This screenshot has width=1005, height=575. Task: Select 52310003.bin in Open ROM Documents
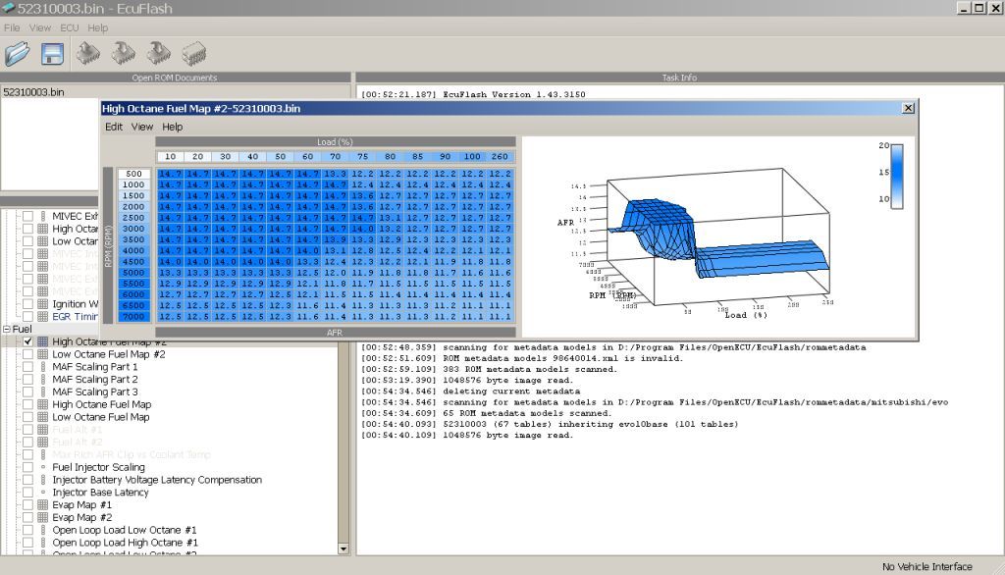tap(34, 91)
